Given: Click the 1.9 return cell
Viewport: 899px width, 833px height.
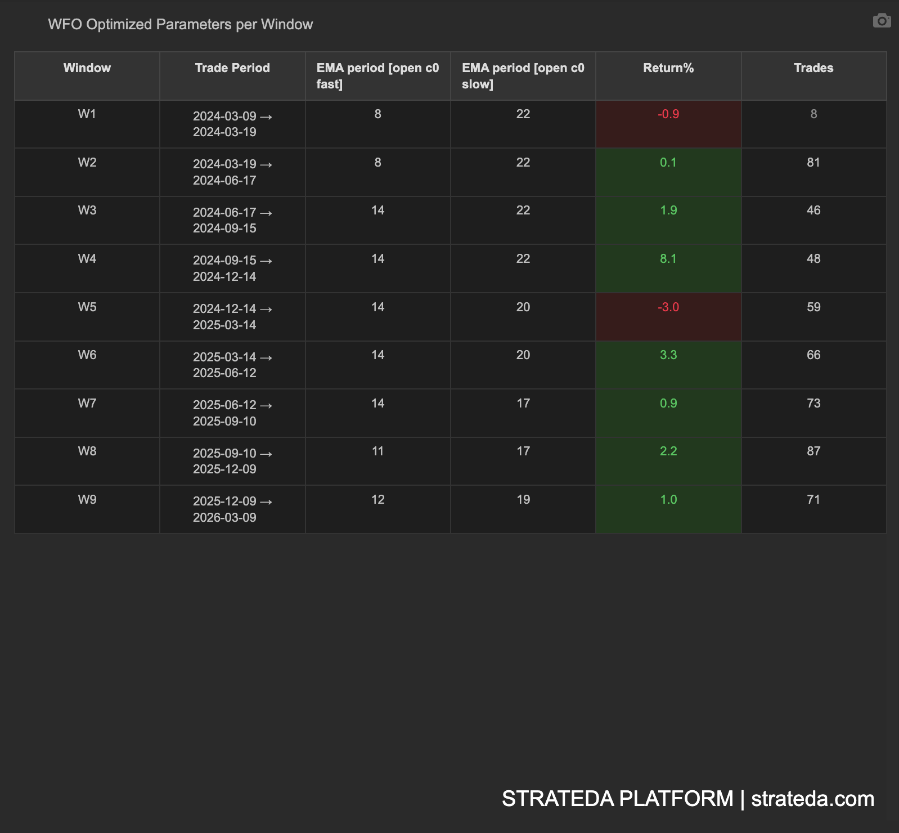Looking at the screenshot, I should pos(668,221).
